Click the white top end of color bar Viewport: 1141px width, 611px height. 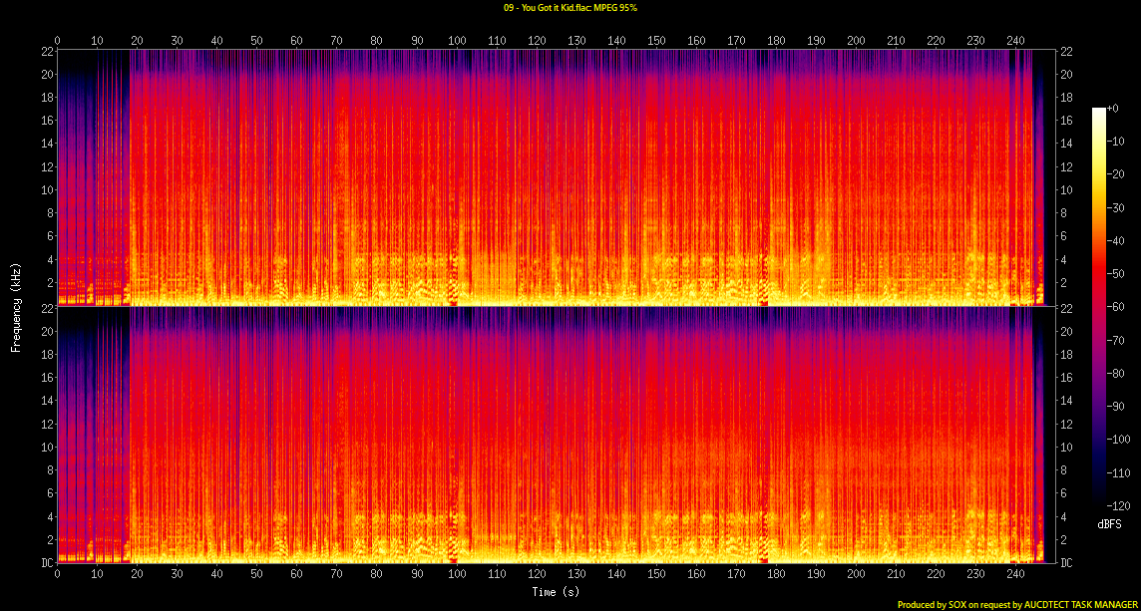(1099, 112)
